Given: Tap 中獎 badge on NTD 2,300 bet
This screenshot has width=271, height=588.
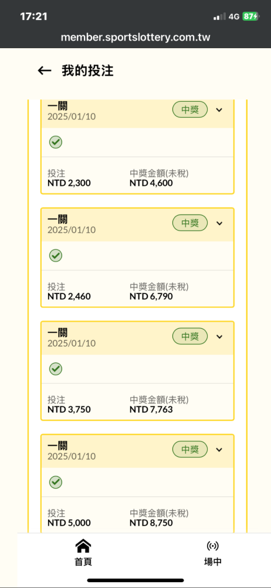Looking at the screenshot, I should coord(190,110).
